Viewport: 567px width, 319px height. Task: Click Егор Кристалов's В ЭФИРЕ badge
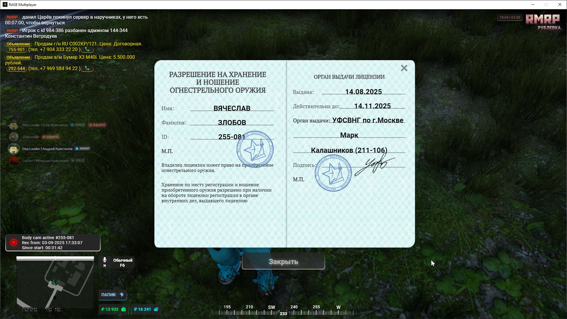point(97,125)
